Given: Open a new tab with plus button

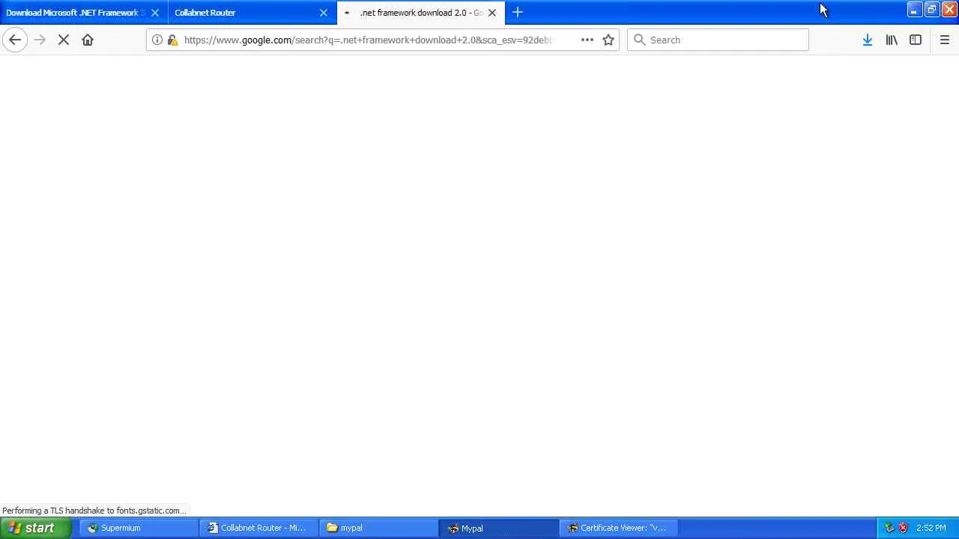Looking at the screenshot, I should [518, 12].
